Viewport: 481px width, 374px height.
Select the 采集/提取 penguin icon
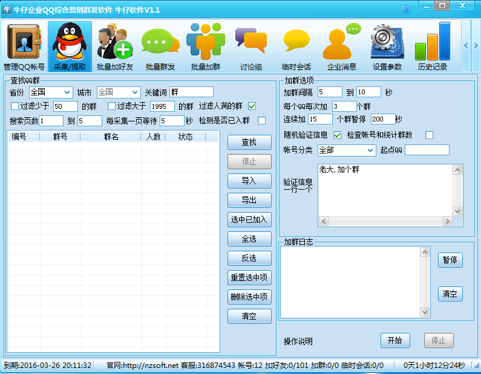click(70, 47)
